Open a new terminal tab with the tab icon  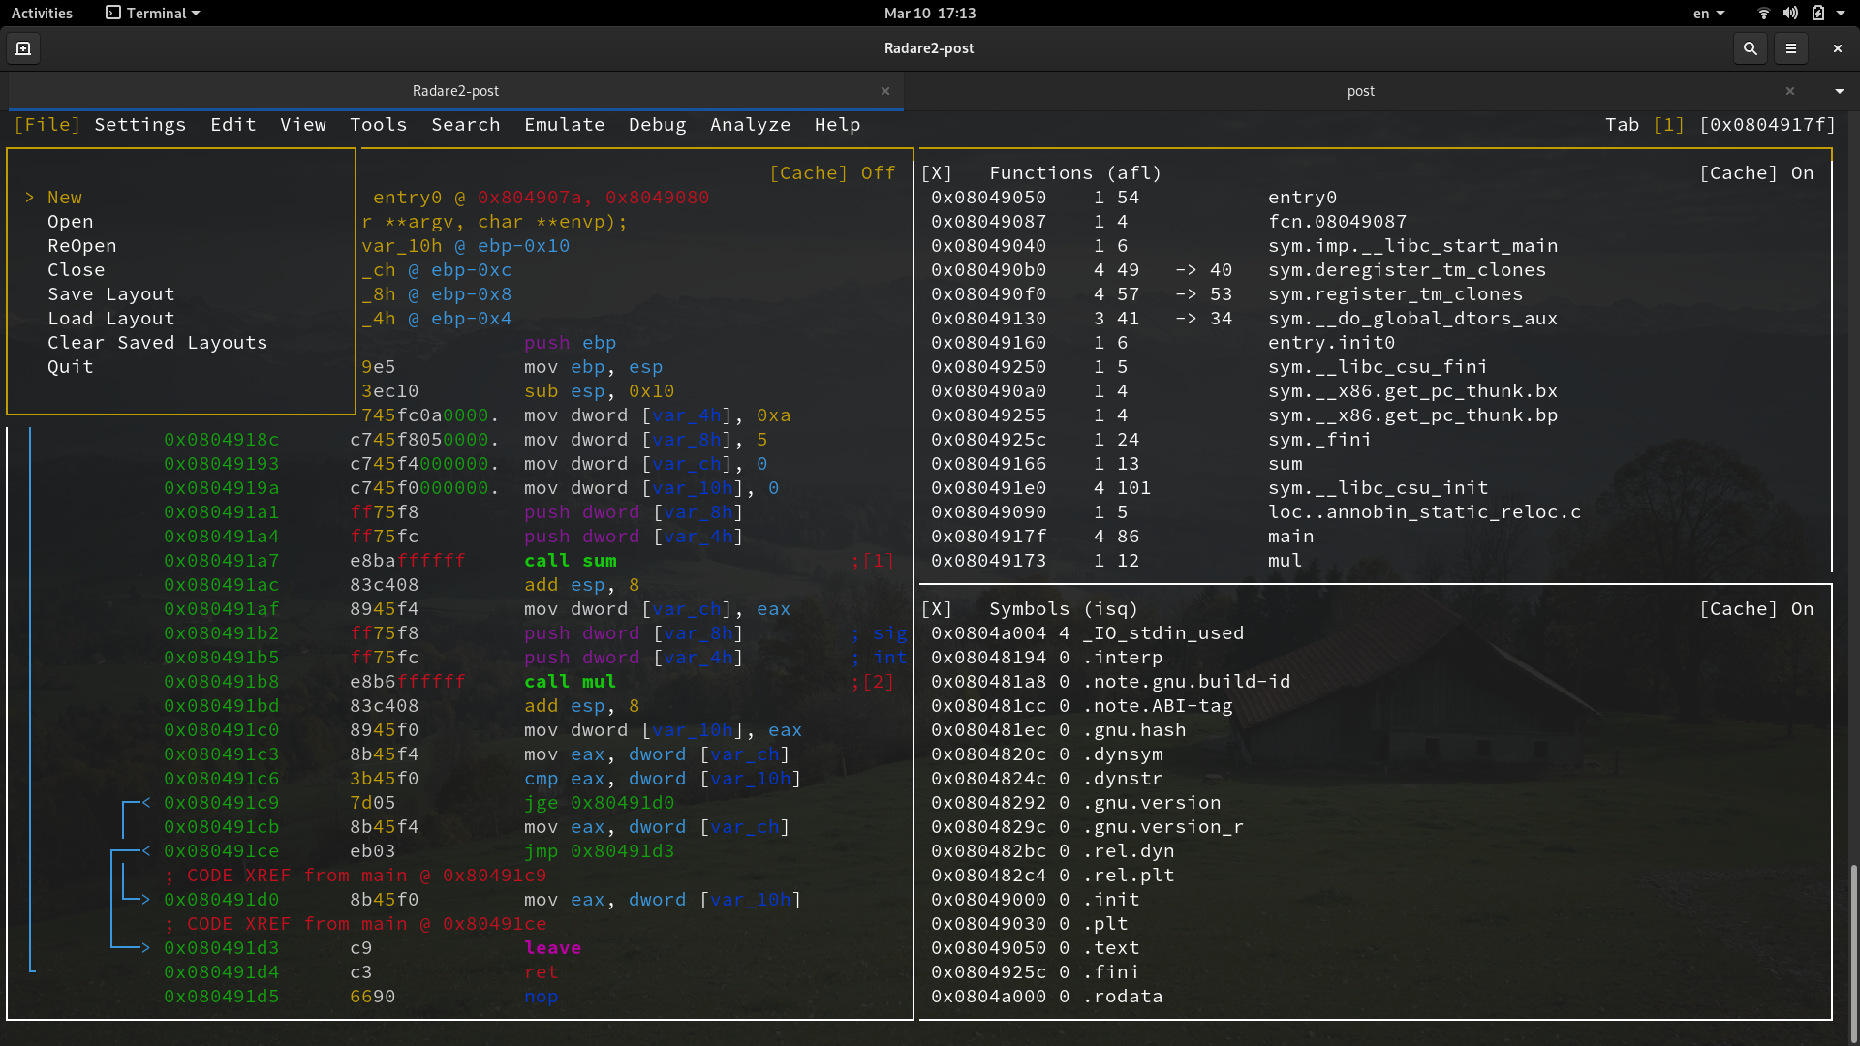22,47
